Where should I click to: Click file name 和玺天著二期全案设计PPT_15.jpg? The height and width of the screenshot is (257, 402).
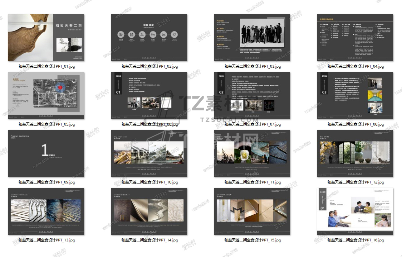[253, 240]
